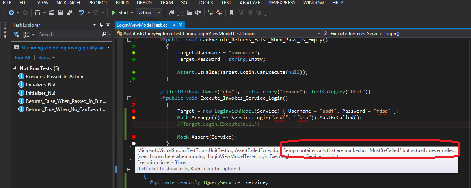Collapse the Execute_Invokes_Service_Login method outline
This screenshot has height=188, width=471.
click(129, 98)
